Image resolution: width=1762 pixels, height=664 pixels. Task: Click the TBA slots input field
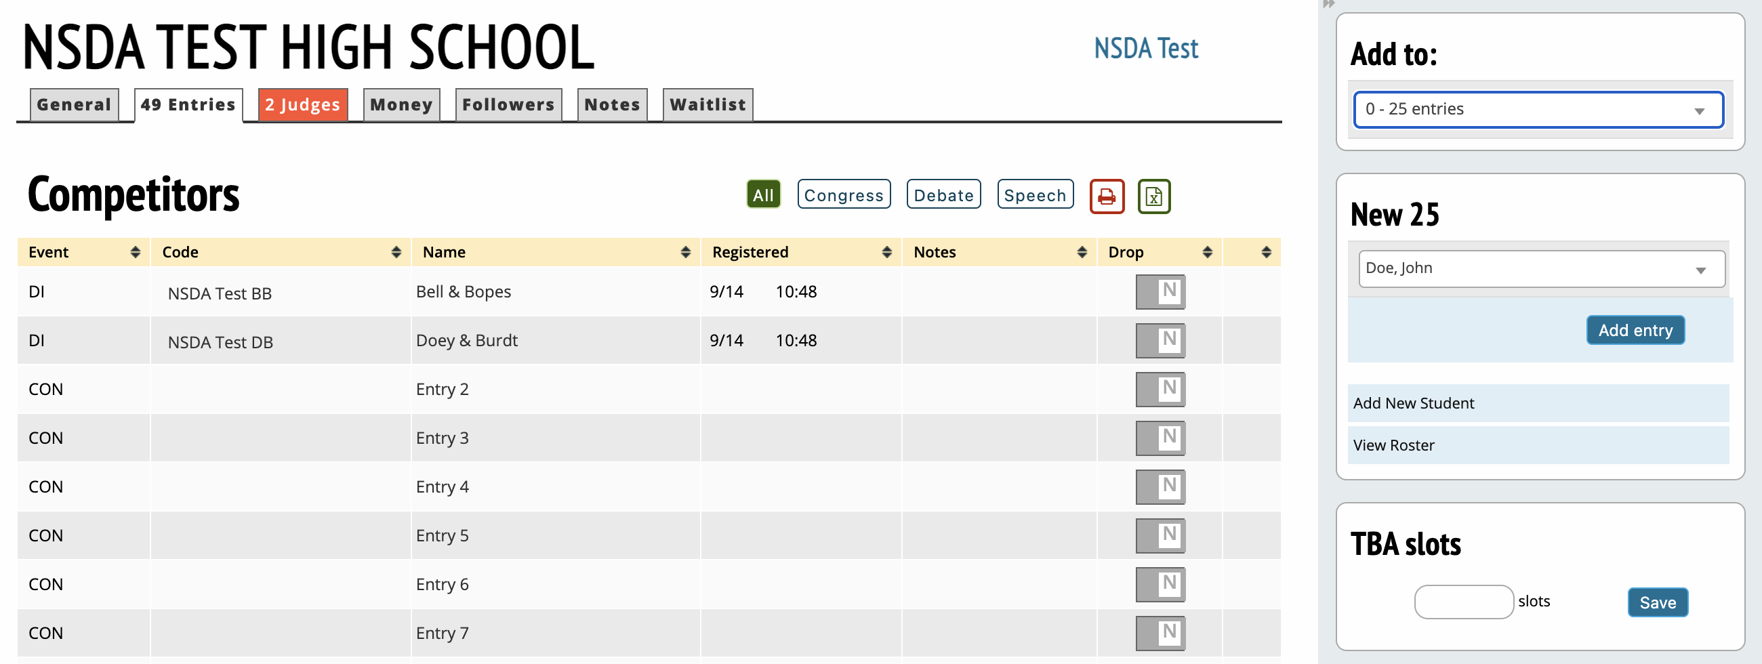point(1463,602)
